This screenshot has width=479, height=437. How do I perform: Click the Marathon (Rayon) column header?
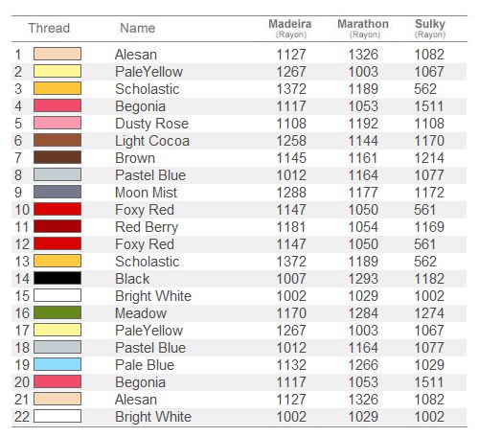pos(363,28)
